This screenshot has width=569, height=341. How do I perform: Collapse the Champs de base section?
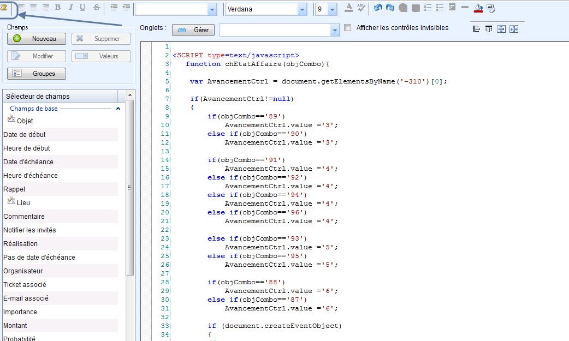click(x=118, y=109)
